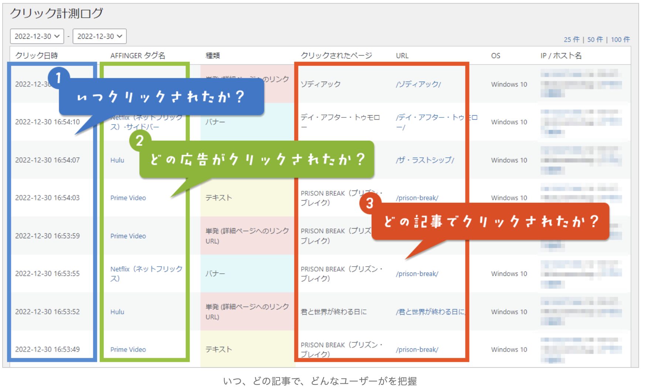Select timestamp 2022-12-30 16:54:10
645x390 pixels.
point(47,122)
